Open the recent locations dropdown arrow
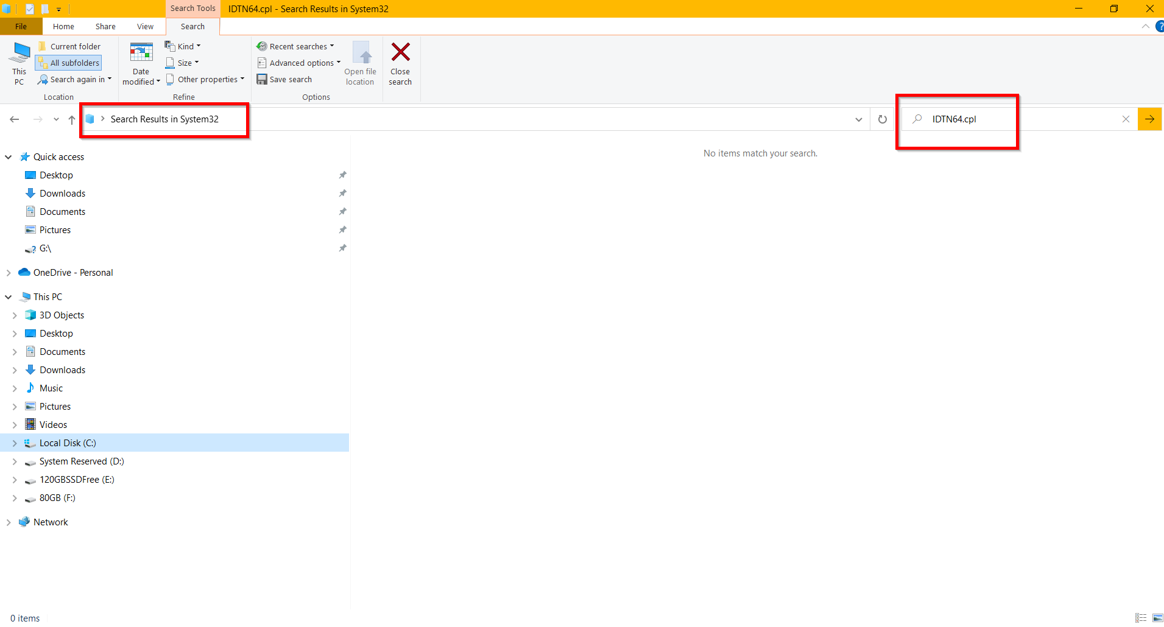This screenshot has height=627, width=1164. pos(56,119)
